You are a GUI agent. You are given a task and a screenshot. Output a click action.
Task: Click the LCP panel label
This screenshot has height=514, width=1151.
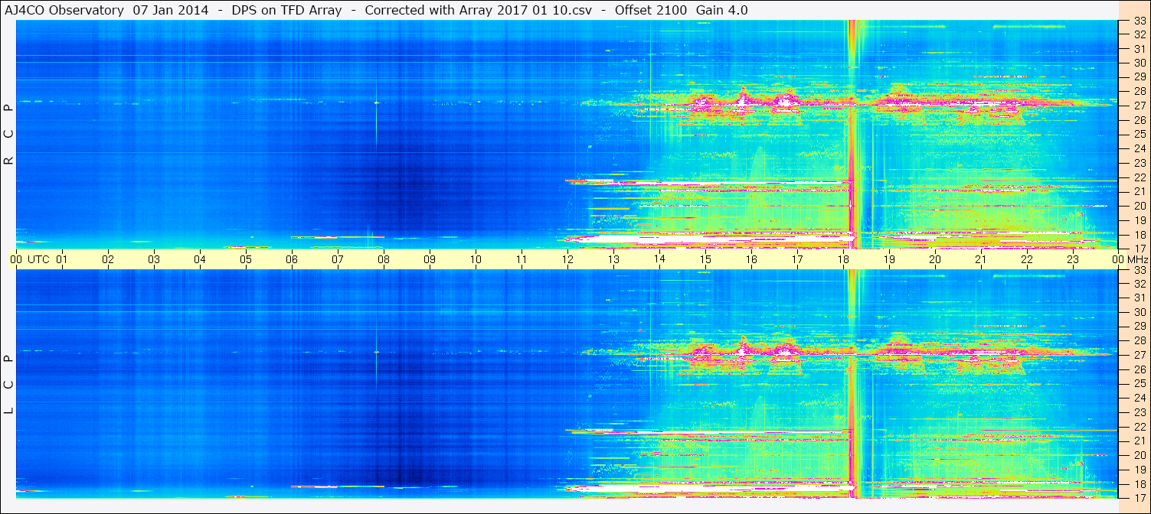9,385
